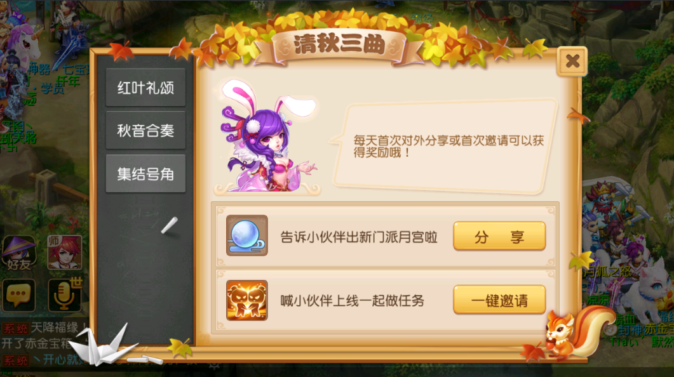Open the chat bubble icon
The width and height of the screenshot is (674, 377).
(x=18, y=295)
